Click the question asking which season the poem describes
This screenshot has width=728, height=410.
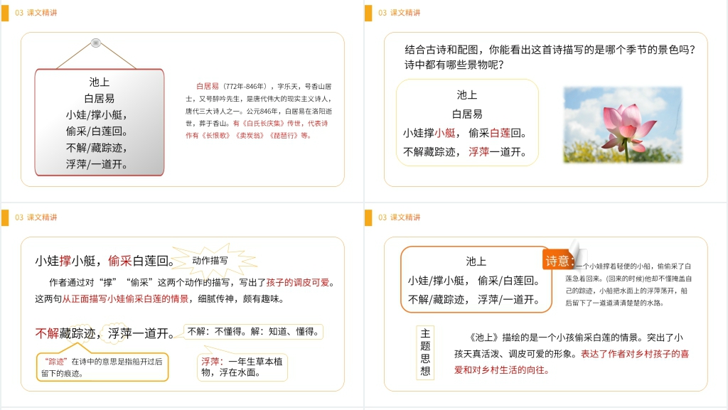point(545,57)
